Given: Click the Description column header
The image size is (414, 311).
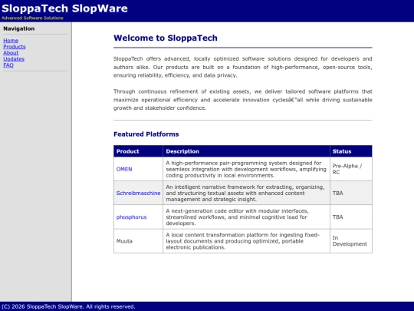Looking at the screenshot, I should (246, 151).
